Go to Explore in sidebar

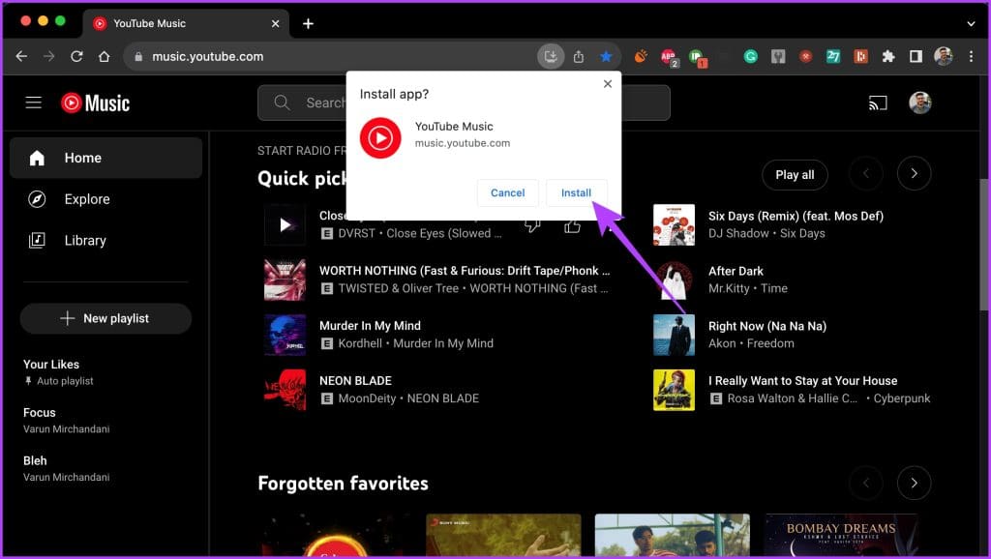pyautogui.click(x=87, y=199)
